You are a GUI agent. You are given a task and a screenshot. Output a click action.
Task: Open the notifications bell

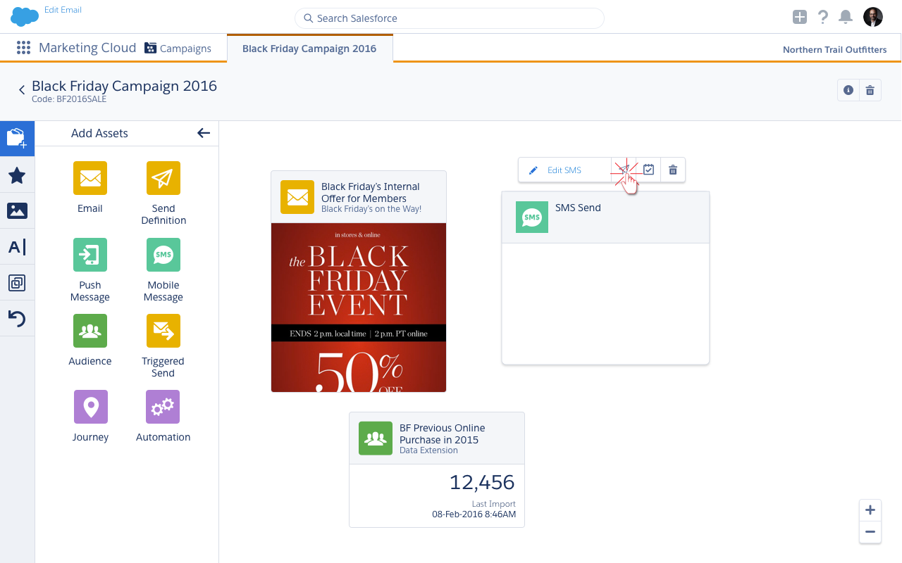coord(846,17)
